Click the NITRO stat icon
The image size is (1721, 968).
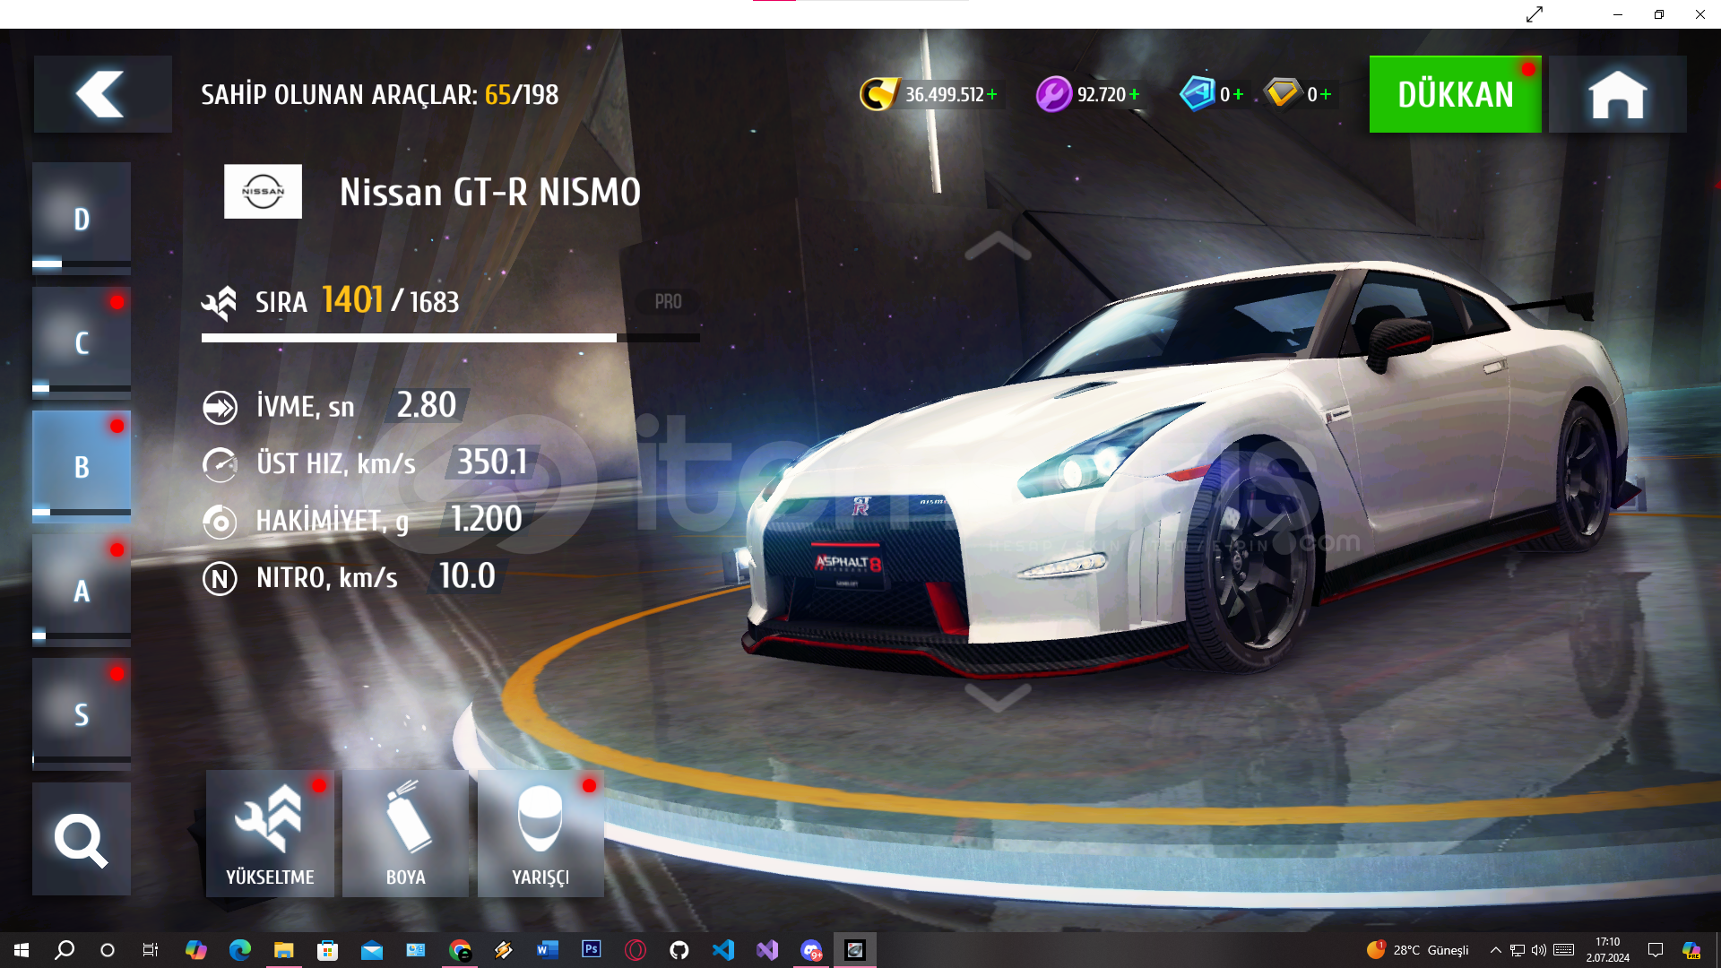[220, 578]
